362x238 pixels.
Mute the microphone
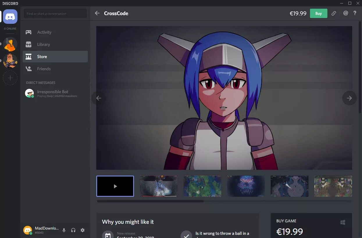pos(64,230)
